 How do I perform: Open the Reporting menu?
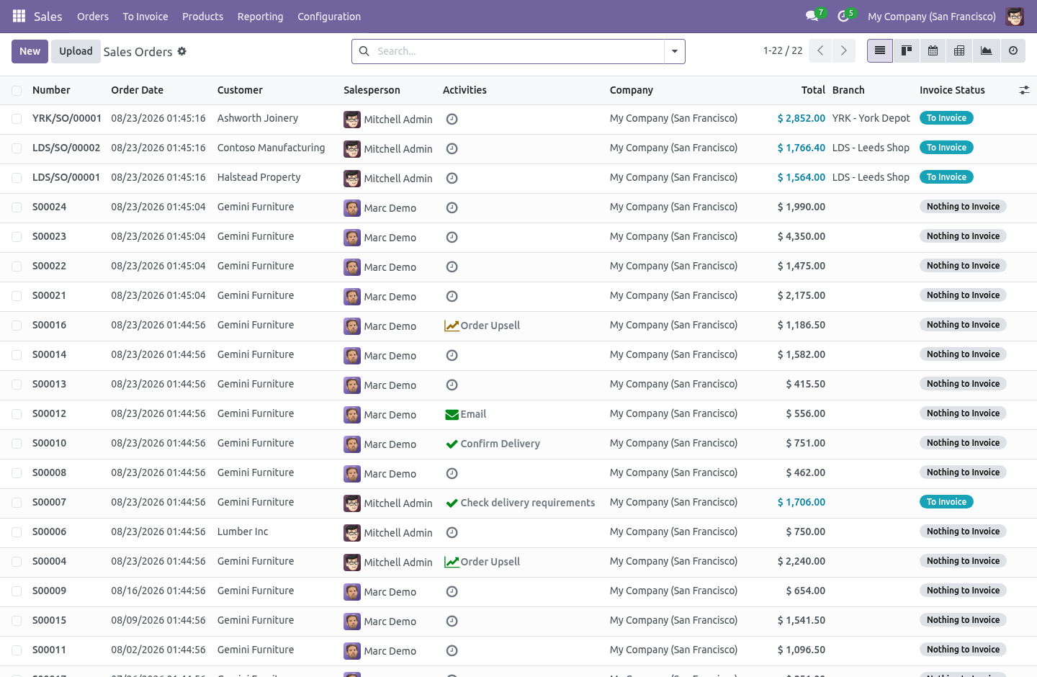pyautogui.click(x=260, y=17)
